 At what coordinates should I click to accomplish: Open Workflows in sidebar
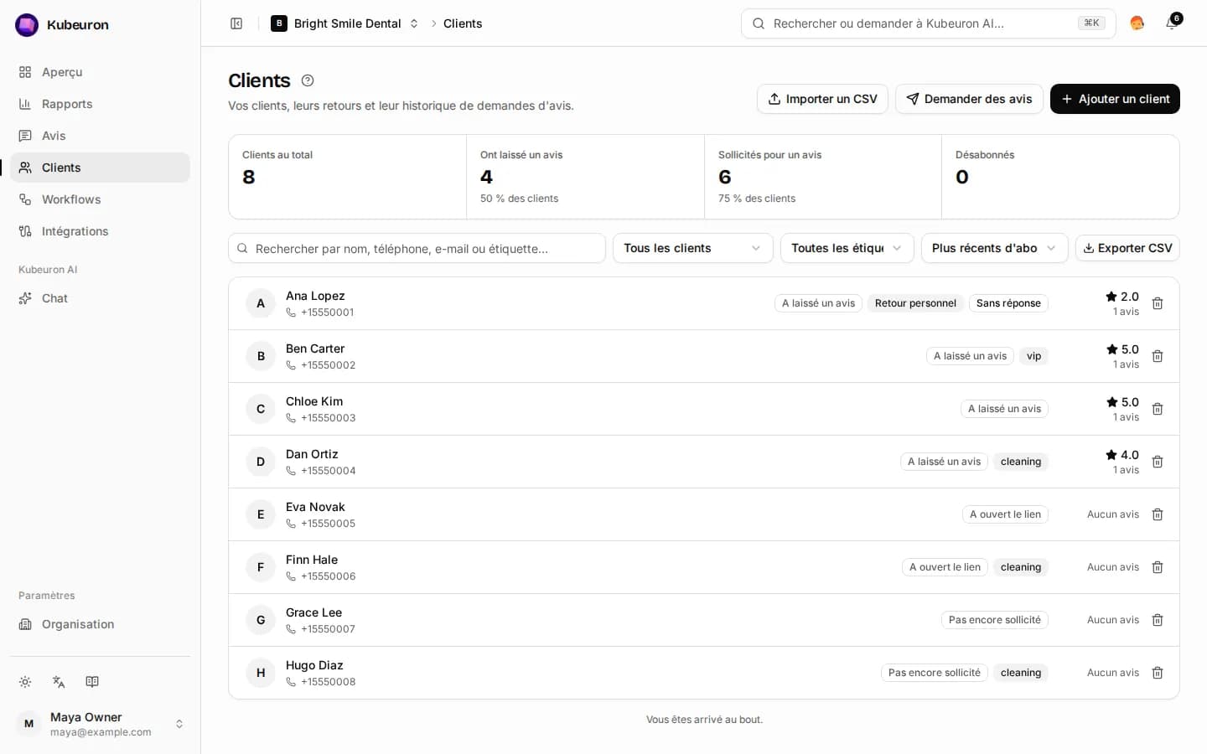101,199
